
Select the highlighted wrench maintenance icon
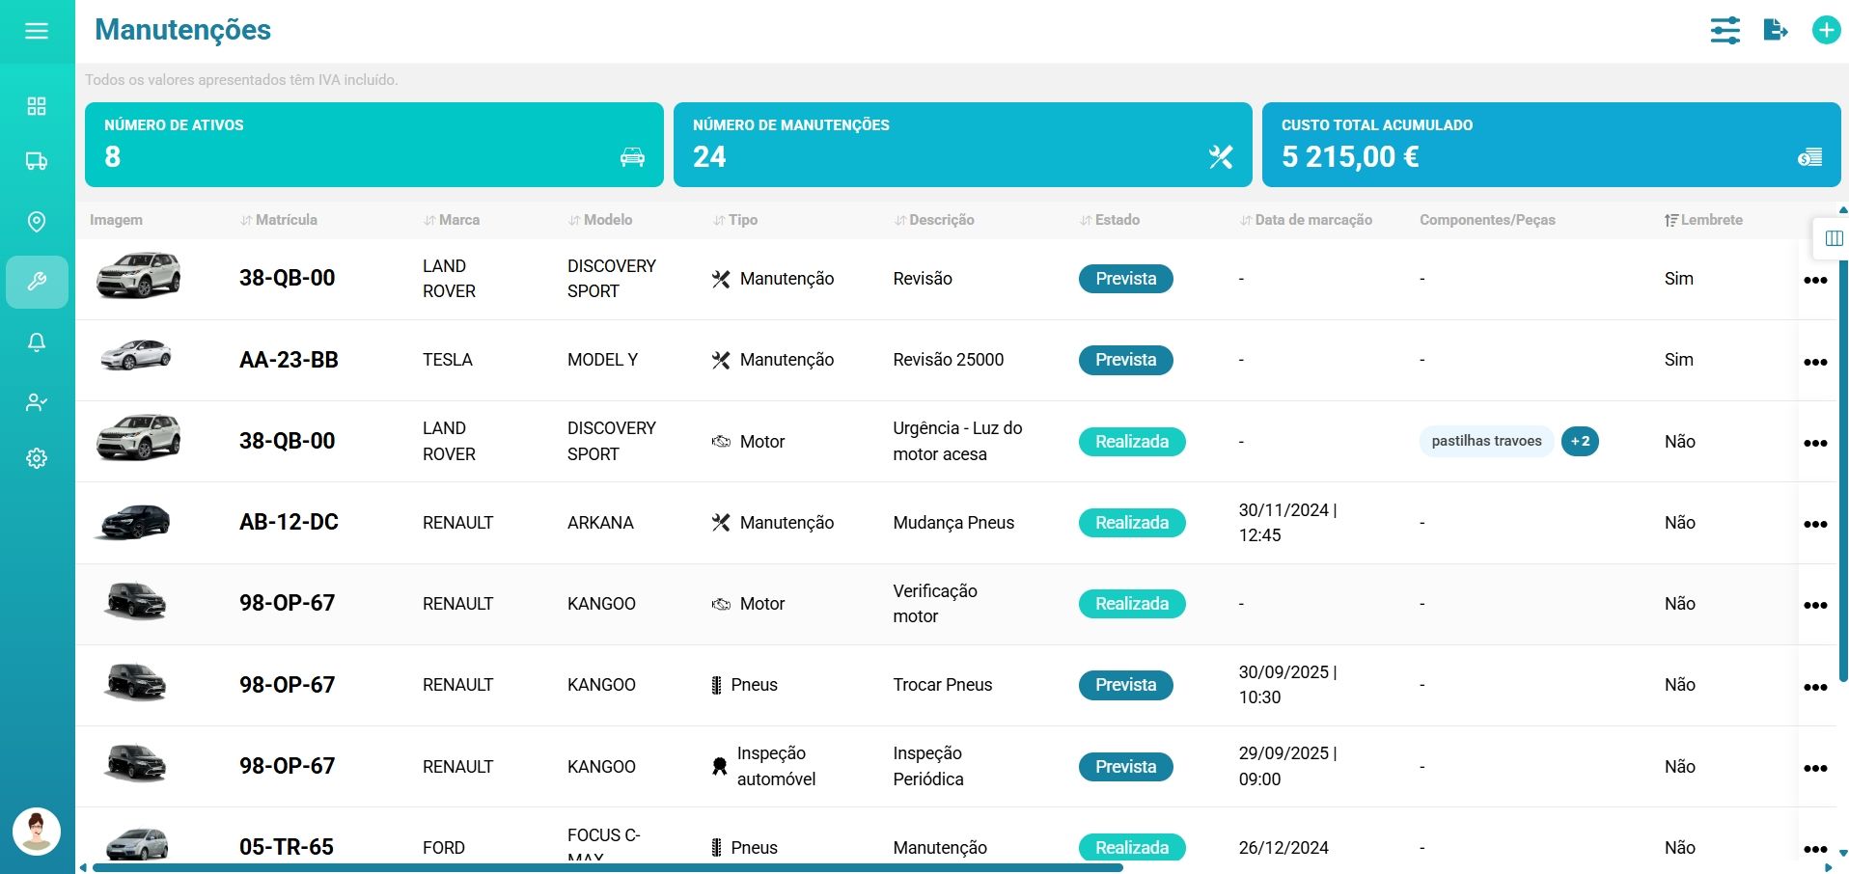point(37,282)
